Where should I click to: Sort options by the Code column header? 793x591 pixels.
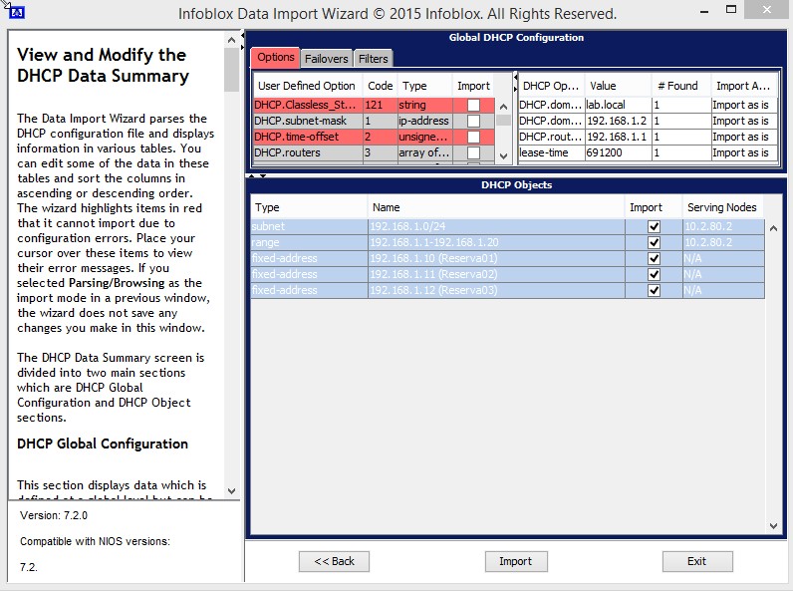(380, 86)
